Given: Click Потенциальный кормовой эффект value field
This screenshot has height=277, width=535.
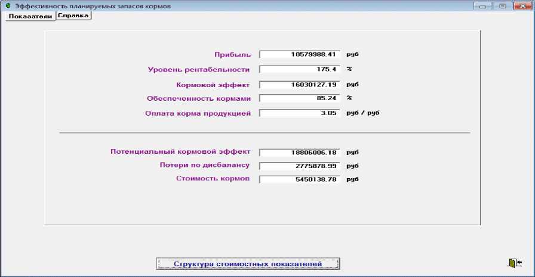Looking at the screenshot, I should 299,152.
